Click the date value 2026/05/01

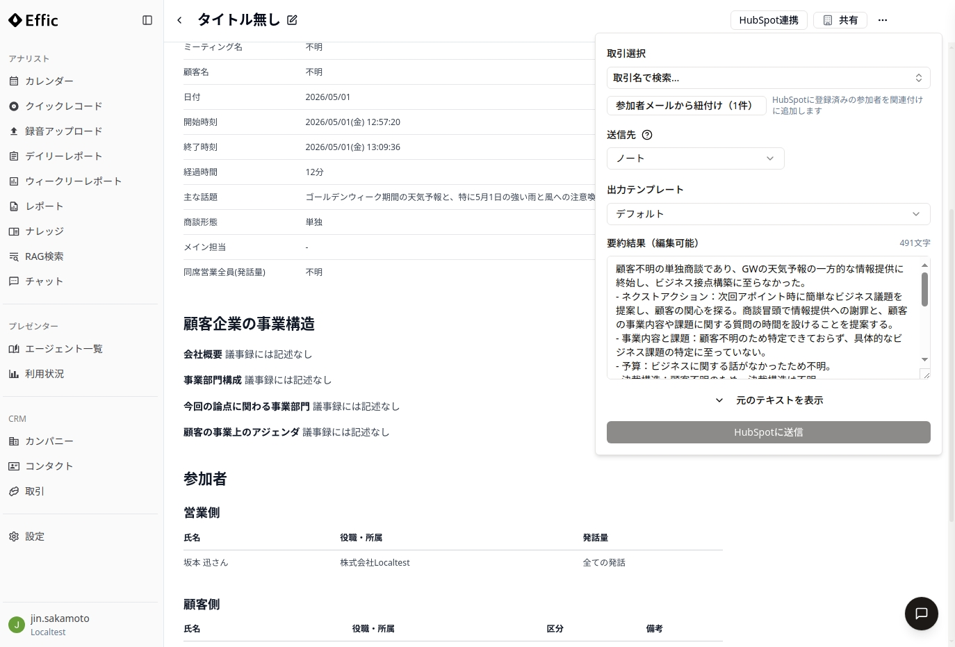coord(328,97)
